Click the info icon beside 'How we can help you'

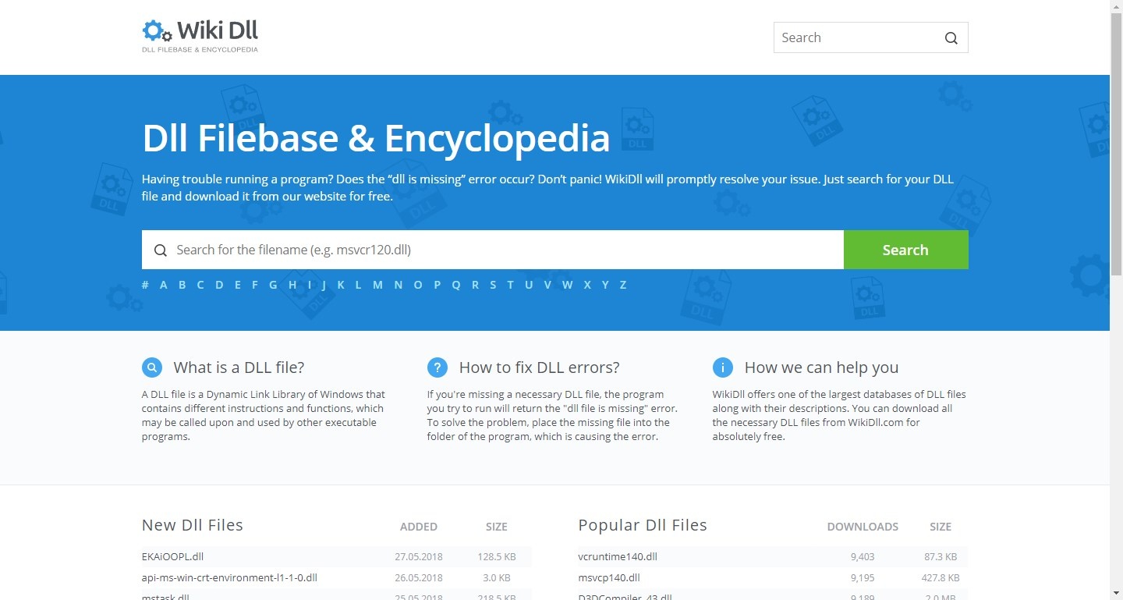(723, 367)
